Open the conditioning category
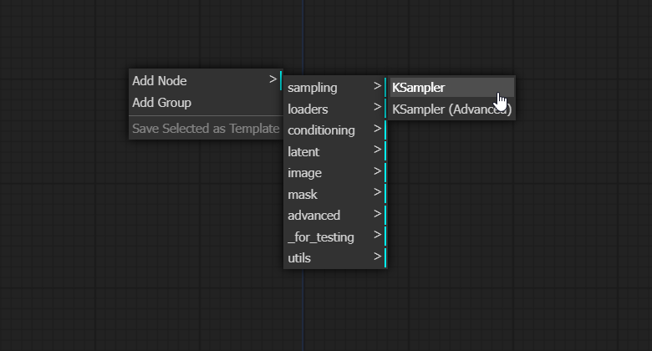 coord(335,130)
